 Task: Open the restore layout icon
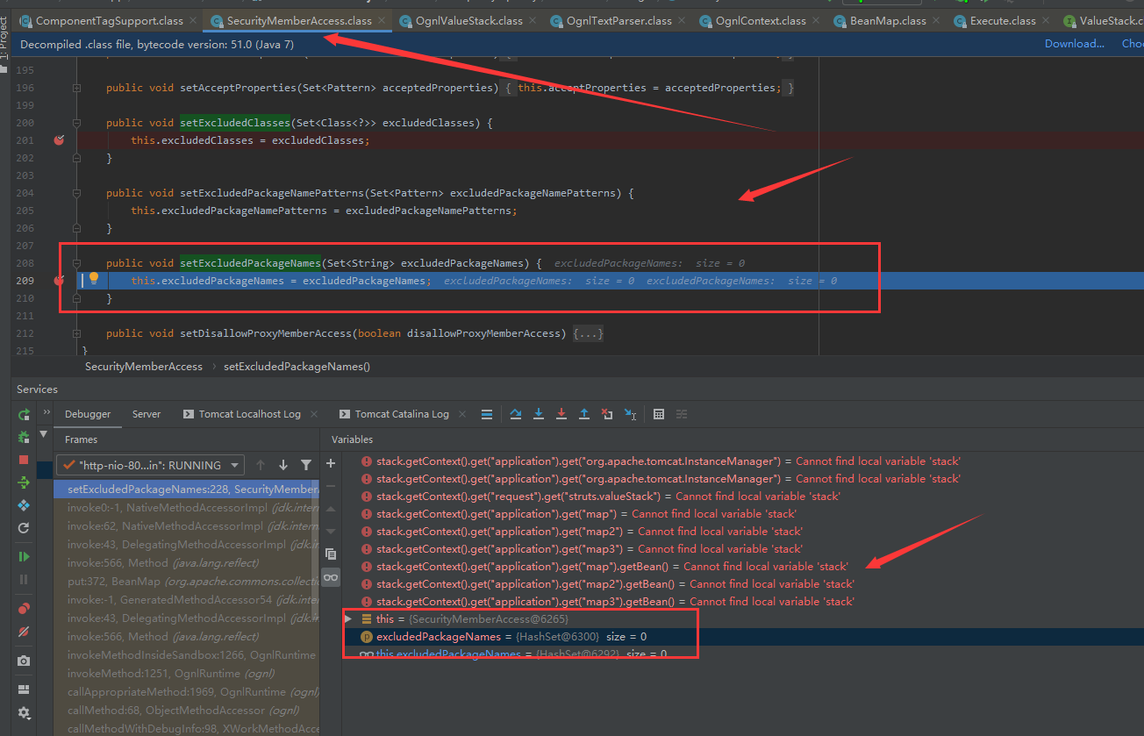24,690
